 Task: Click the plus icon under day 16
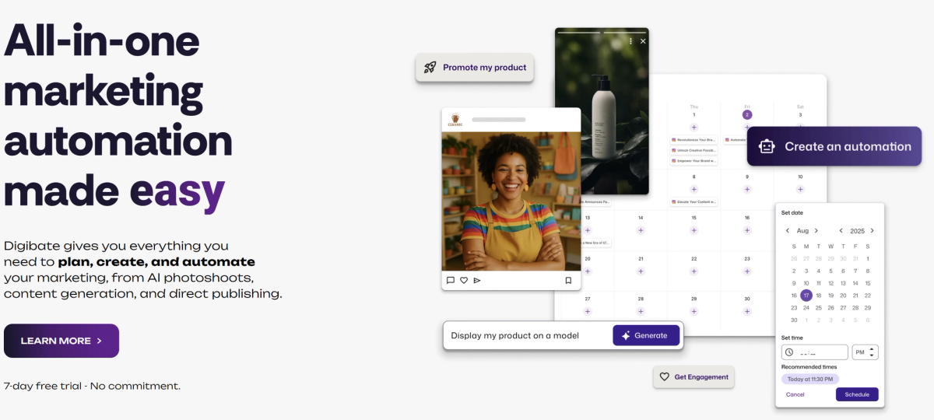[x=746, y=230]
